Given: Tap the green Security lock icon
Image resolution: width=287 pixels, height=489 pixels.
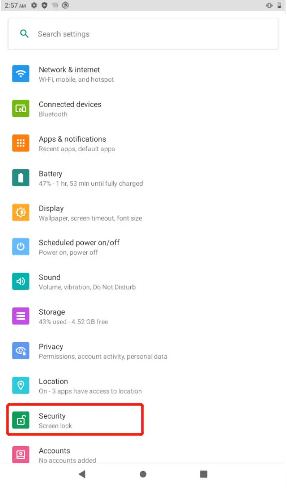Looking at the screenshot, I should click(21, 420).
